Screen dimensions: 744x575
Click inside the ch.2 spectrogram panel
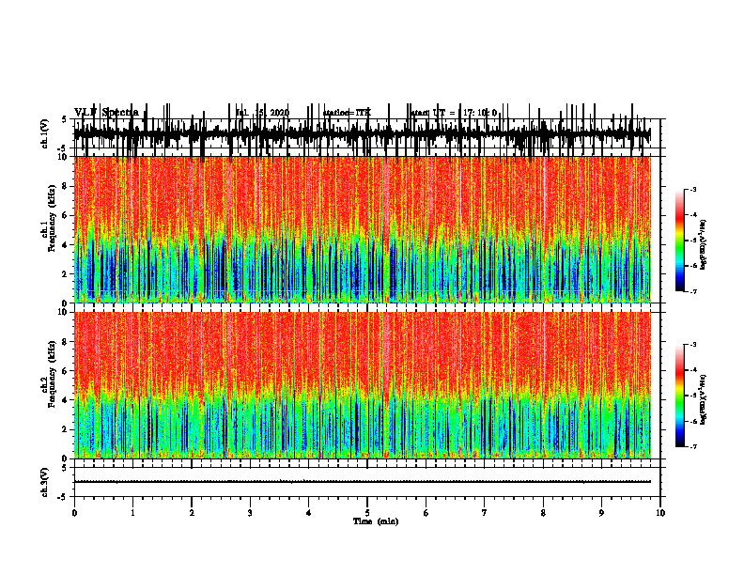click(362, 385)
